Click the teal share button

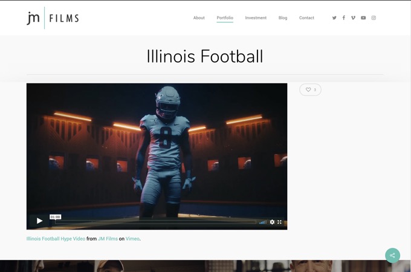(x=392, y=255)
